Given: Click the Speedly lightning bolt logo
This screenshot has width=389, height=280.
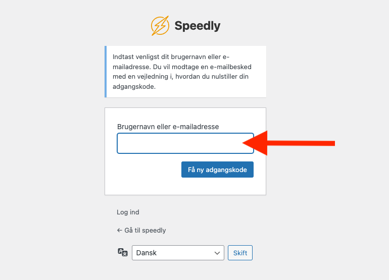Looking at the screenshot, I should click(x=160, y=25).
